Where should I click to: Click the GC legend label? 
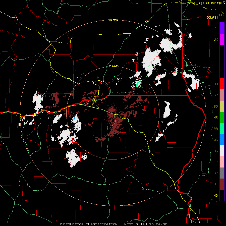coord(215,173)
